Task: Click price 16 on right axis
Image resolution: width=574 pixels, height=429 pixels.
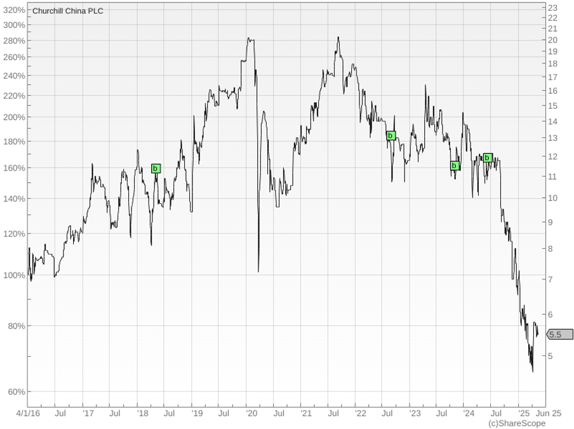Action: pyautogui.click(x=553, y=91)
